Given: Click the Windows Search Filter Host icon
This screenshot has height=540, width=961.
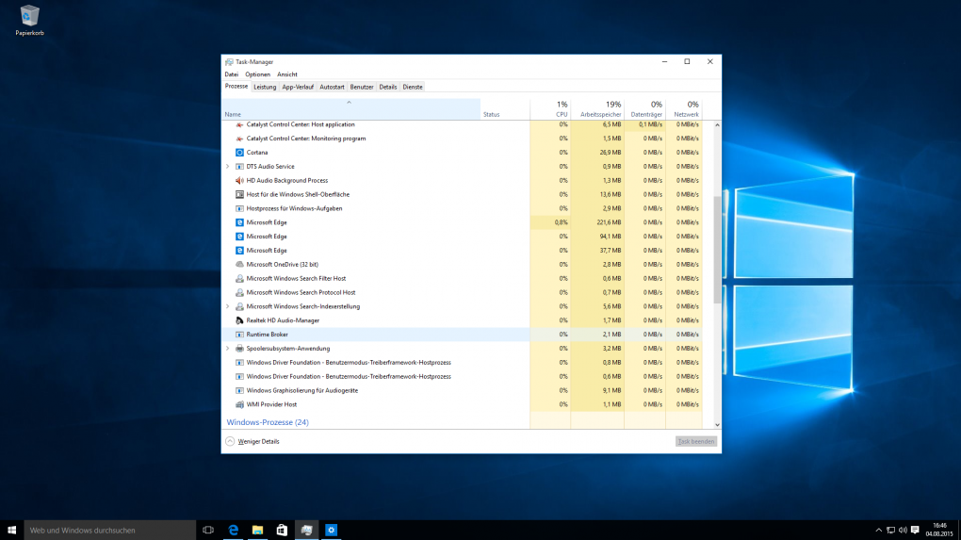Looking at the screenshot, I should click(239, 278).
